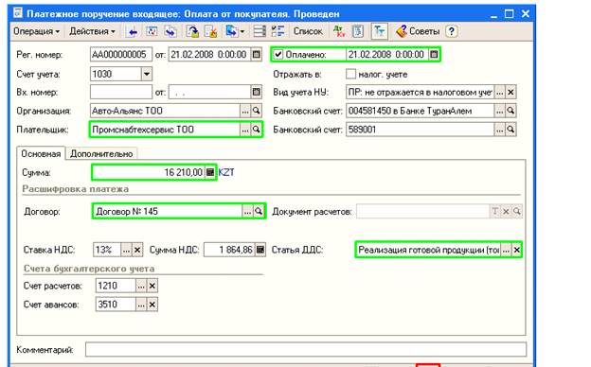Click the post document icon

[x=192, y=31]
